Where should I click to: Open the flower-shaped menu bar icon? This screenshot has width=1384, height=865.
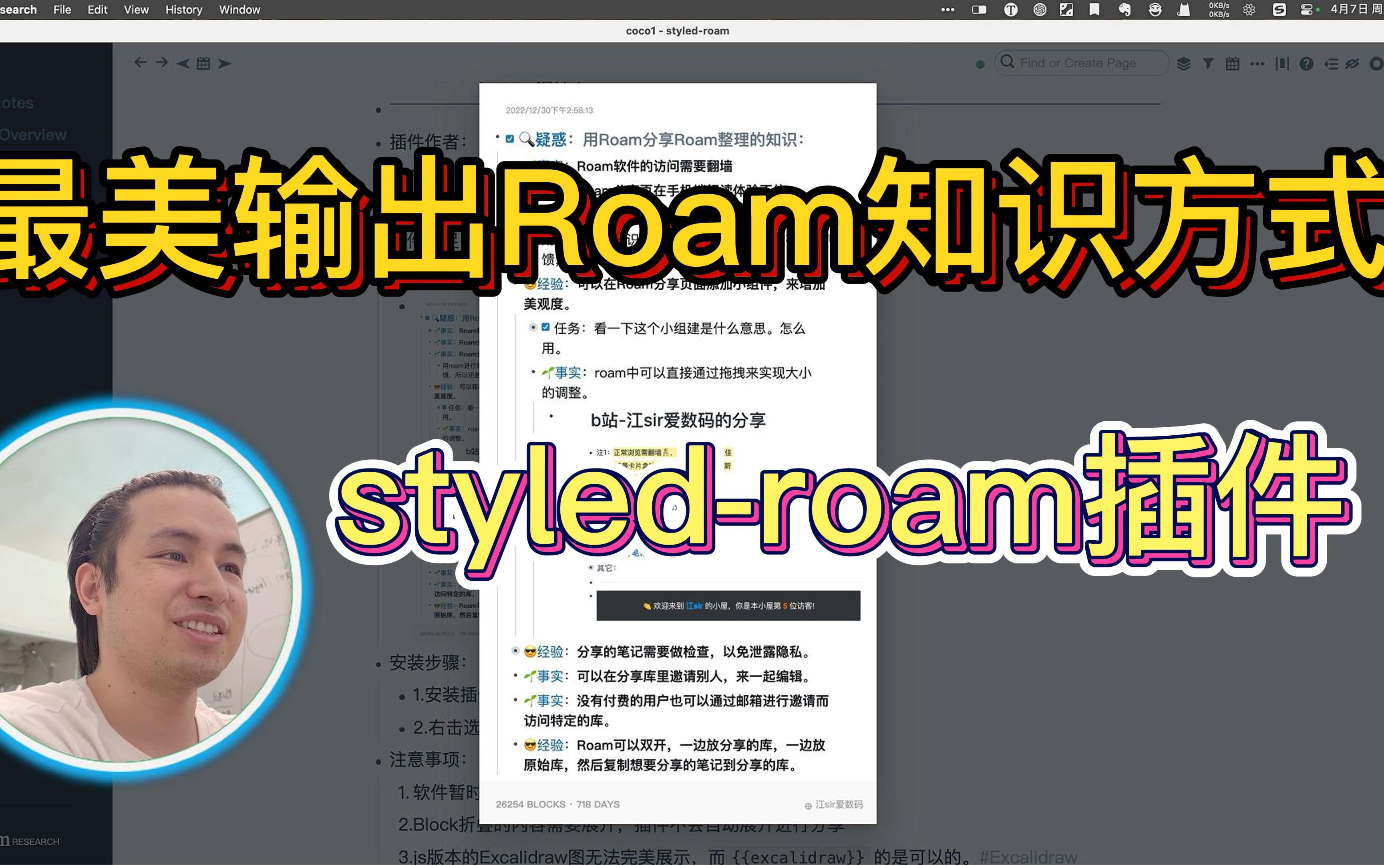(x=1249, y=10)
